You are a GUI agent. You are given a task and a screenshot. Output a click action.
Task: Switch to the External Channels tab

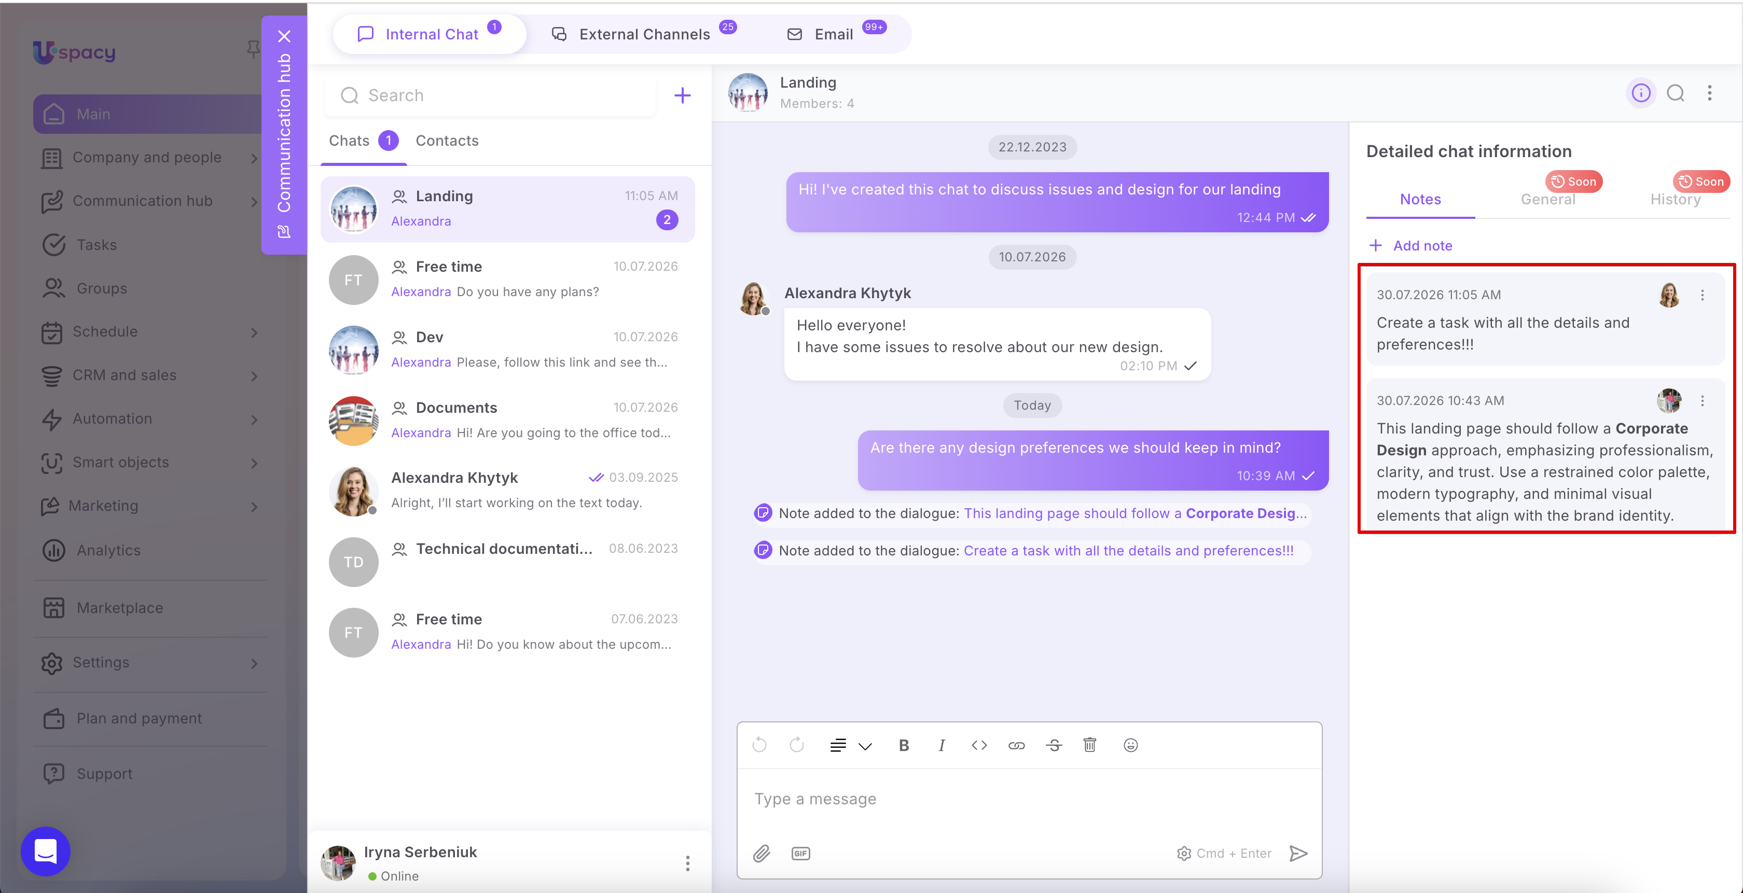(643, 34)
